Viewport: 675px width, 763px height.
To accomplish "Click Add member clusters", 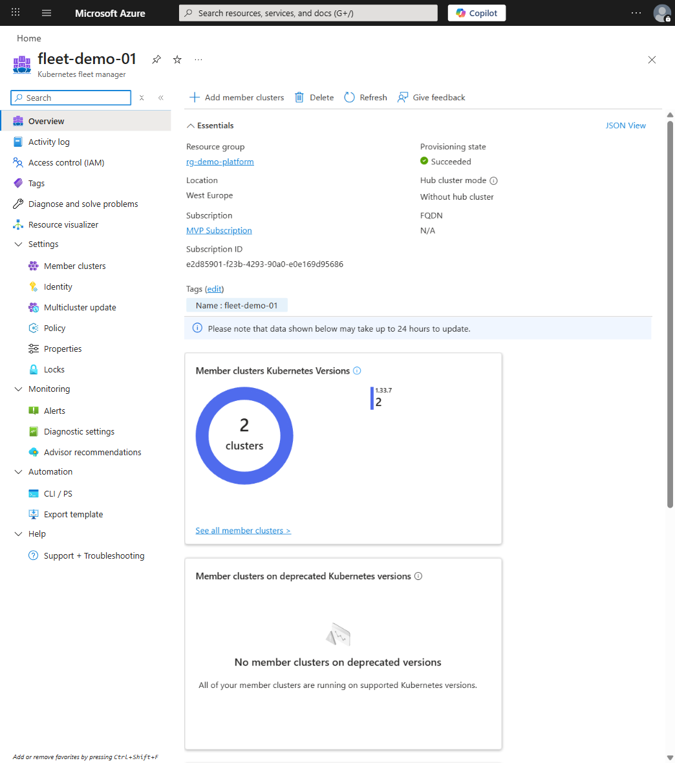I will (237, 98).
